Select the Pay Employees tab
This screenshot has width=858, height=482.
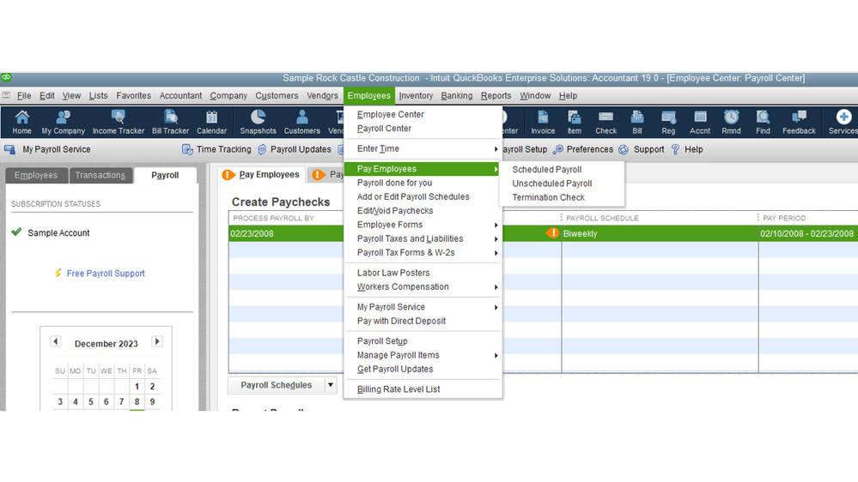262,175
